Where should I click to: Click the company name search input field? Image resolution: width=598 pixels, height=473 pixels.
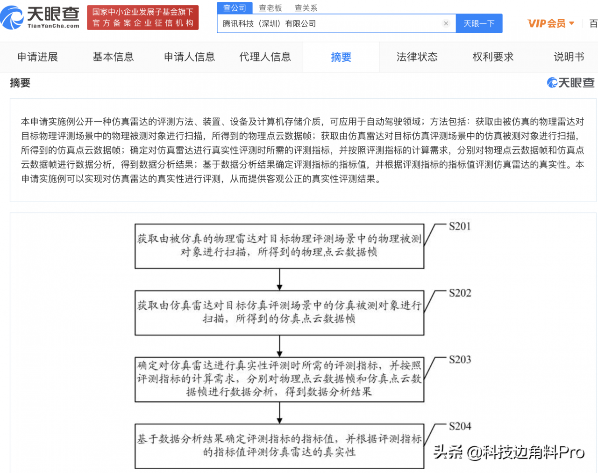coord(327,23)
